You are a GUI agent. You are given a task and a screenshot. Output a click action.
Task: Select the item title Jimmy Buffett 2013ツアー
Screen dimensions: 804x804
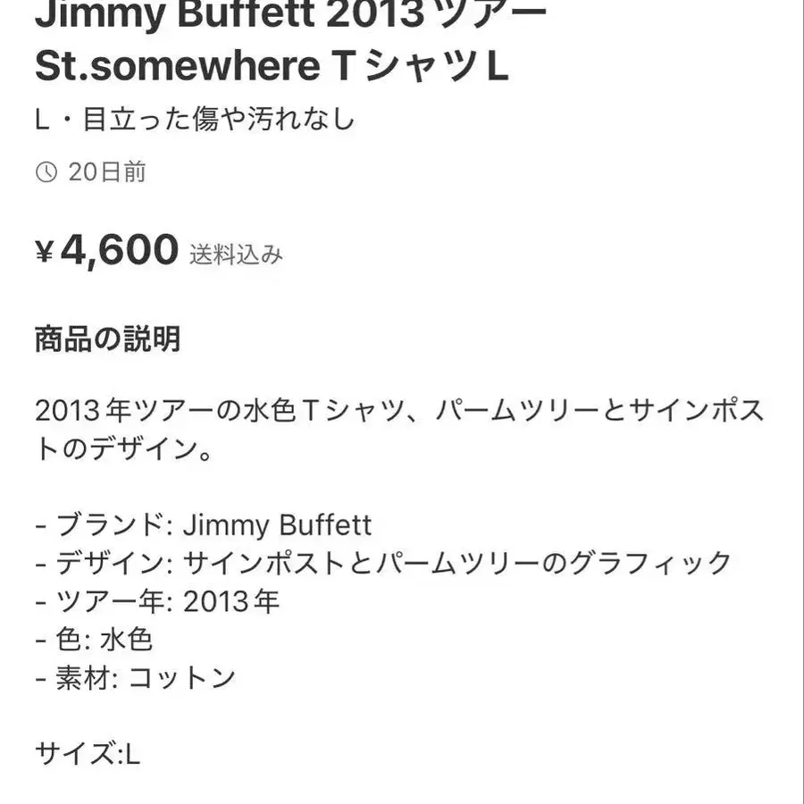coord(290,13)
